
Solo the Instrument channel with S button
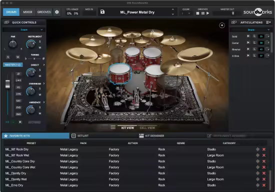pyautogui.click(x=40, y=41)
